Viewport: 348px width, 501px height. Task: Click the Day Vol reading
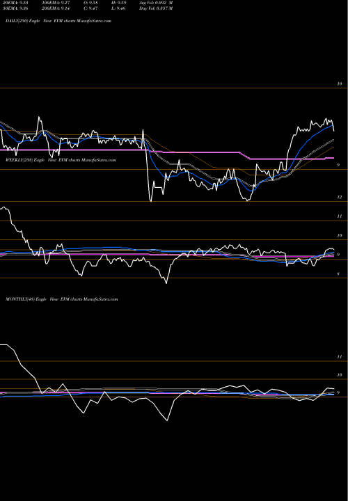point(156,8)
